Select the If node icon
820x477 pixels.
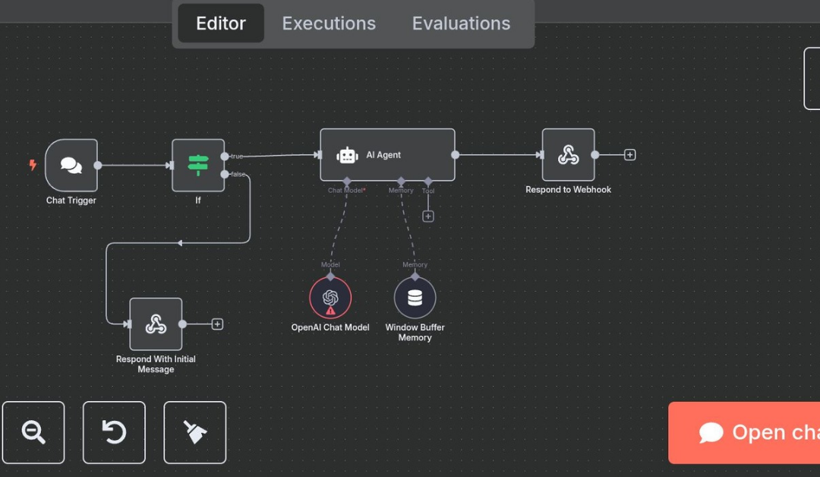[198, 165]
